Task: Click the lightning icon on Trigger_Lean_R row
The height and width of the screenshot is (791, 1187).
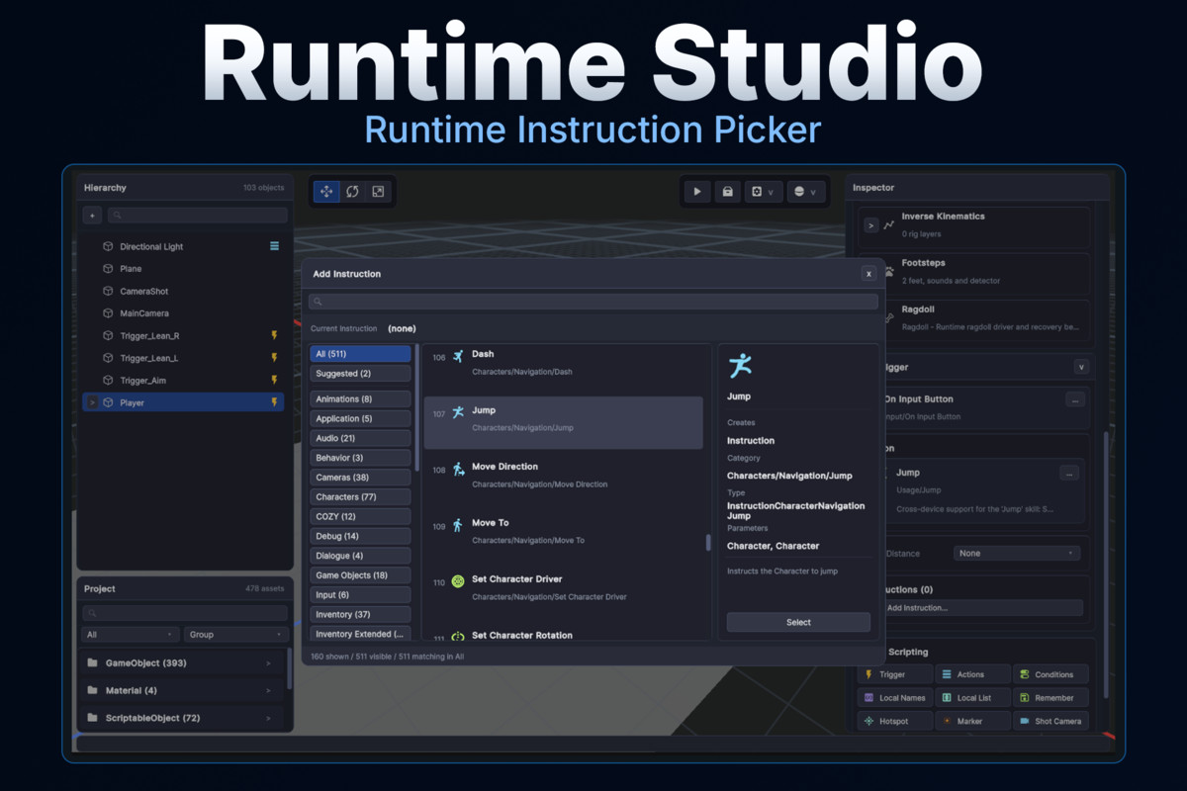Action: [274, 336]
